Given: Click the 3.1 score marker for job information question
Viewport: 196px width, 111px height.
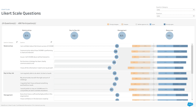Looking at the screenshot, I should click(x=110, y=68).
